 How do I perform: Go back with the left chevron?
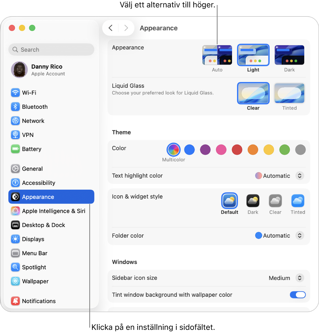110,28
